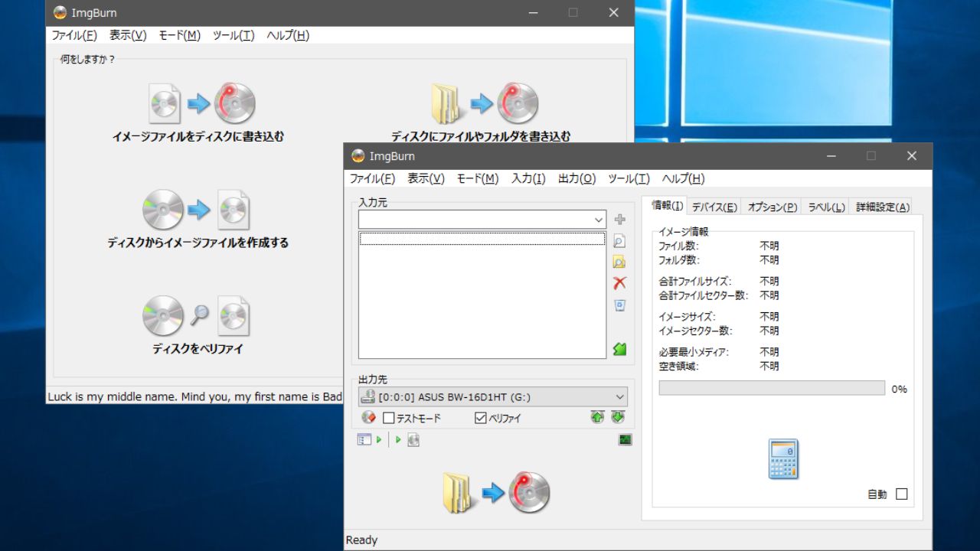The image size is (980, 551).
Task: Open 表示(V) menu in back window
Action: tap(128, 35)
